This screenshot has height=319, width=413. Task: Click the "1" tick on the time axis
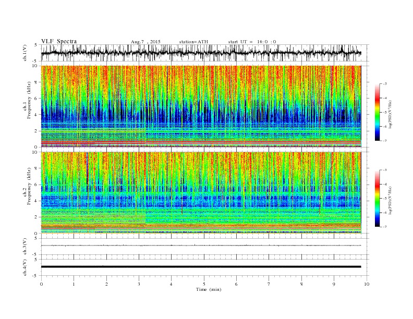[x=74, y=284]
